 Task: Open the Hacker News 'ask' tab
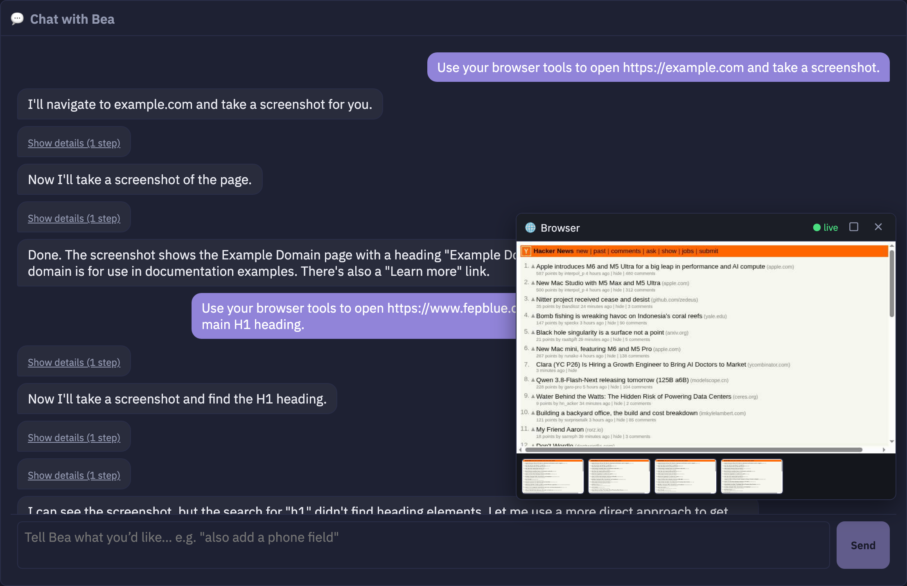(651, 251)
